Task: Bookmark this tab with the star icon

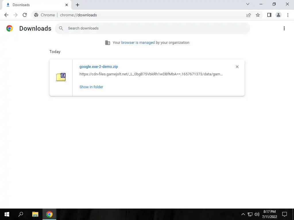Action: (x=258, y=15)
